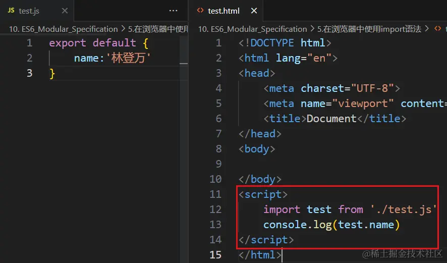This screenshot has width=447, height=263.
Task: Click the closing </html> tag
Action: 260,255
